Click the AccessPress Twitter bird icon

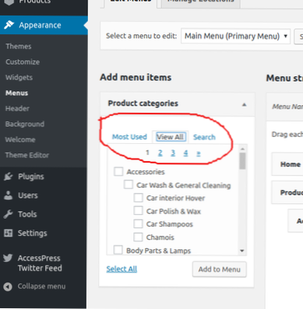(x=8, y=258)
